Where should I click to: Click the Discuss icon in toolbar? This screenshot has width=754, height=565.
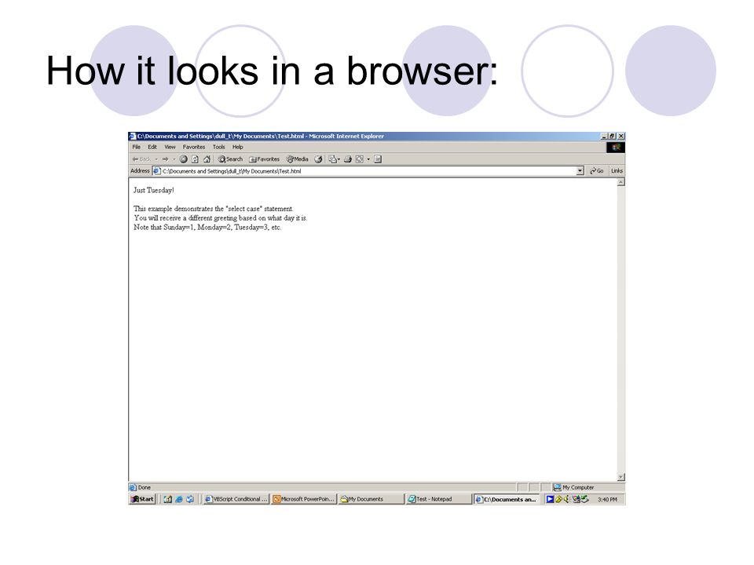(378, 159)
